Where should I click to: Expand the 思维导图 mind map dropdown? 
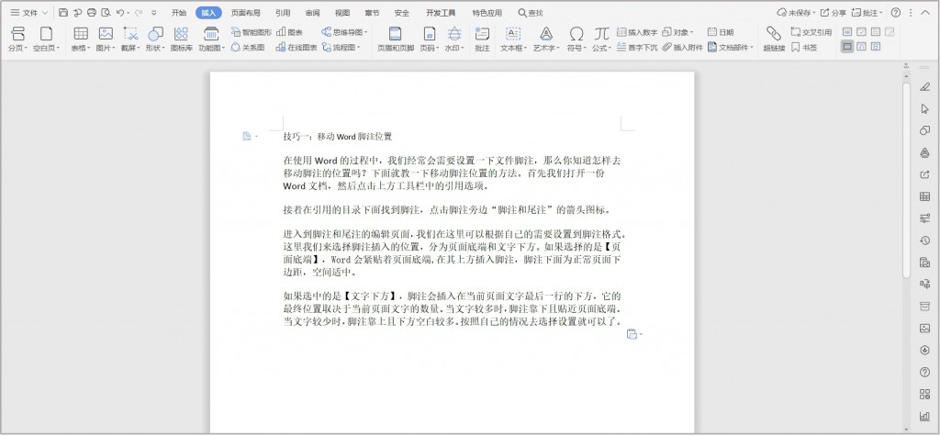point(345,32)
